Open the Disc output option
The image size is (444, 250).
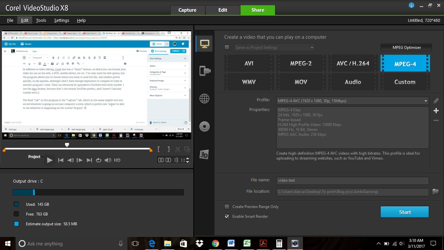point(204,126)
